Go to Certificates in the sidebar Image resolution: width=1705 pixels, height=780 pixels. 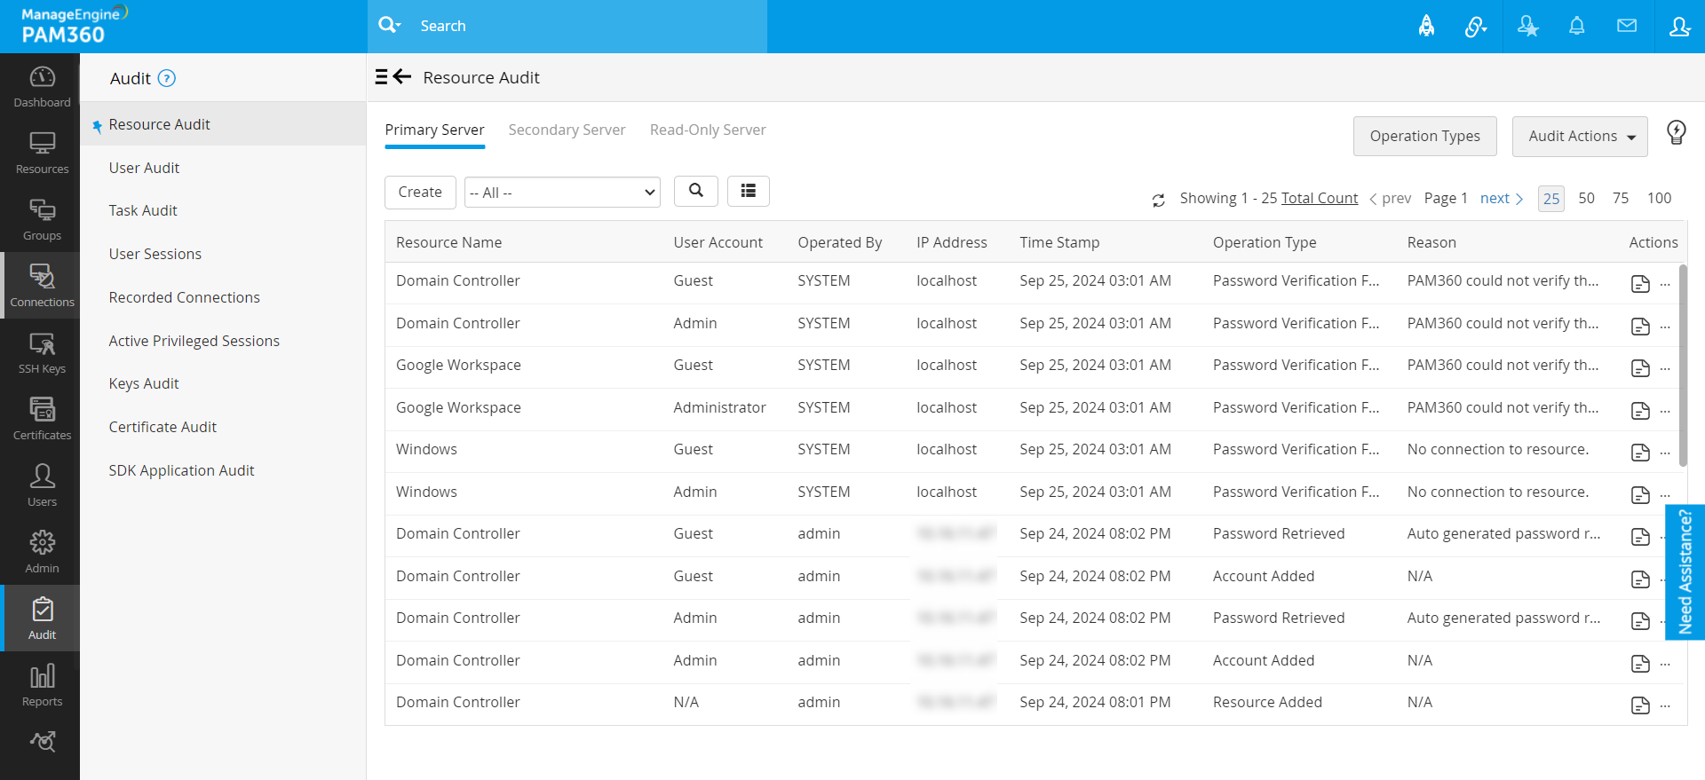tap(42, 419)
